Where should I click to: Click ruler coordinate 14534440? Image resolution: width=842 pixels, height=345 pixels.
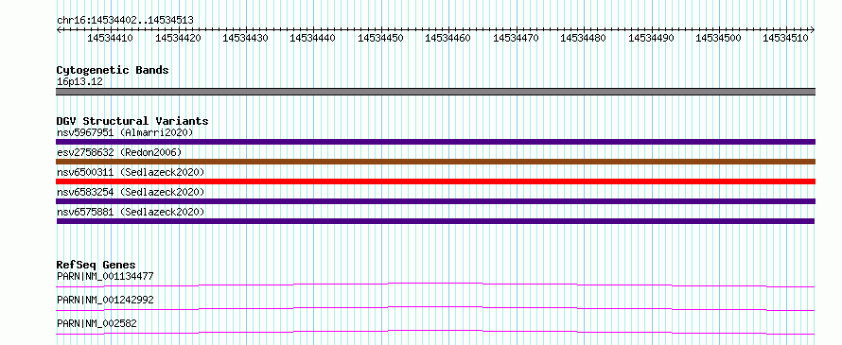pyautogui.click(x=312, y=38)
